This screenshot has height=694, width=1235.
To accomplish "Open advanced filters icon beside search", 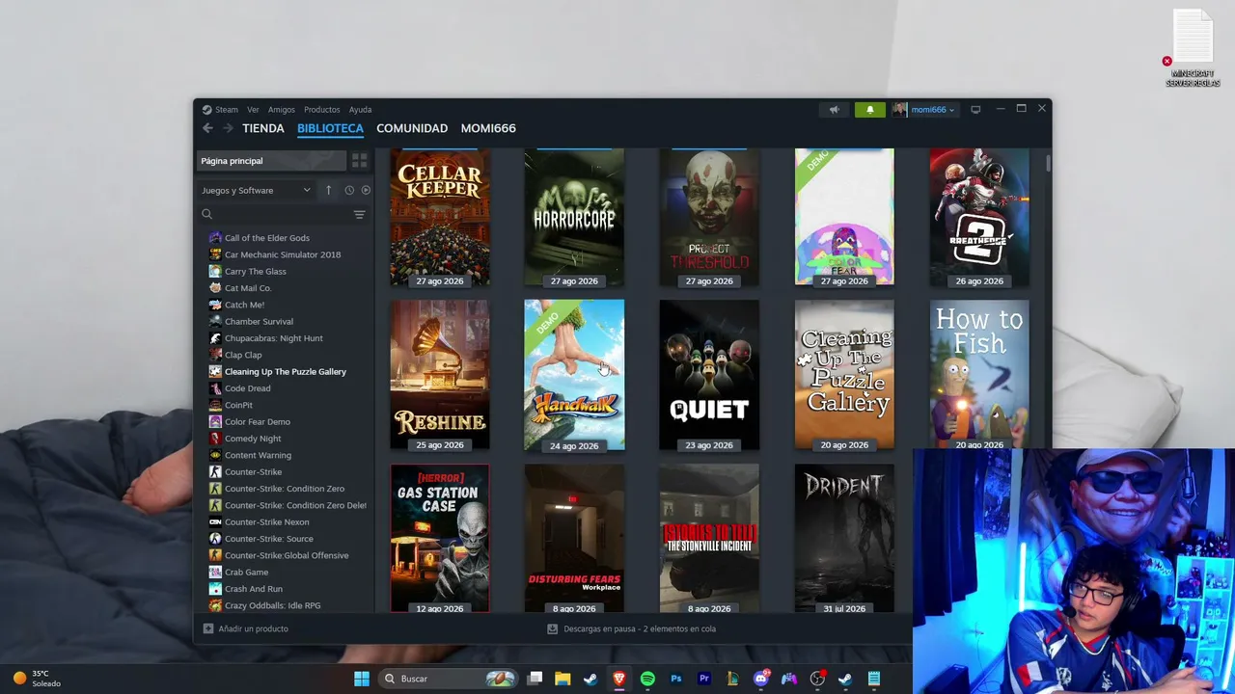I will pos(359,215).
